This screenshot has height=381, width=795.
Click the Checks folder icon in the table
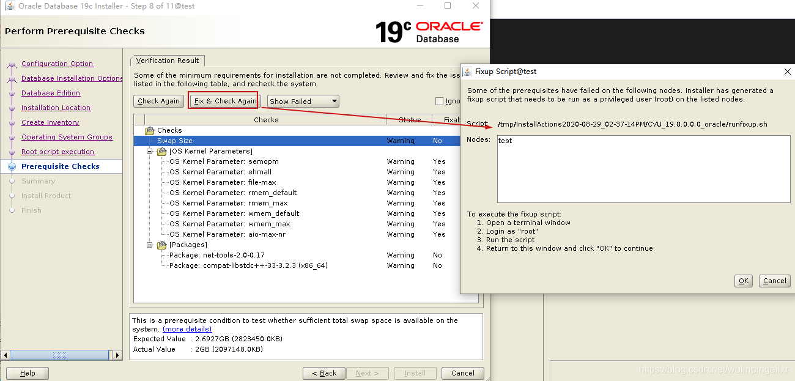[150, 131]
